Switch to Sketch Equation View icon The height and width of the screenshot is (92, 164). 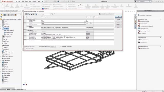[29, 14]
